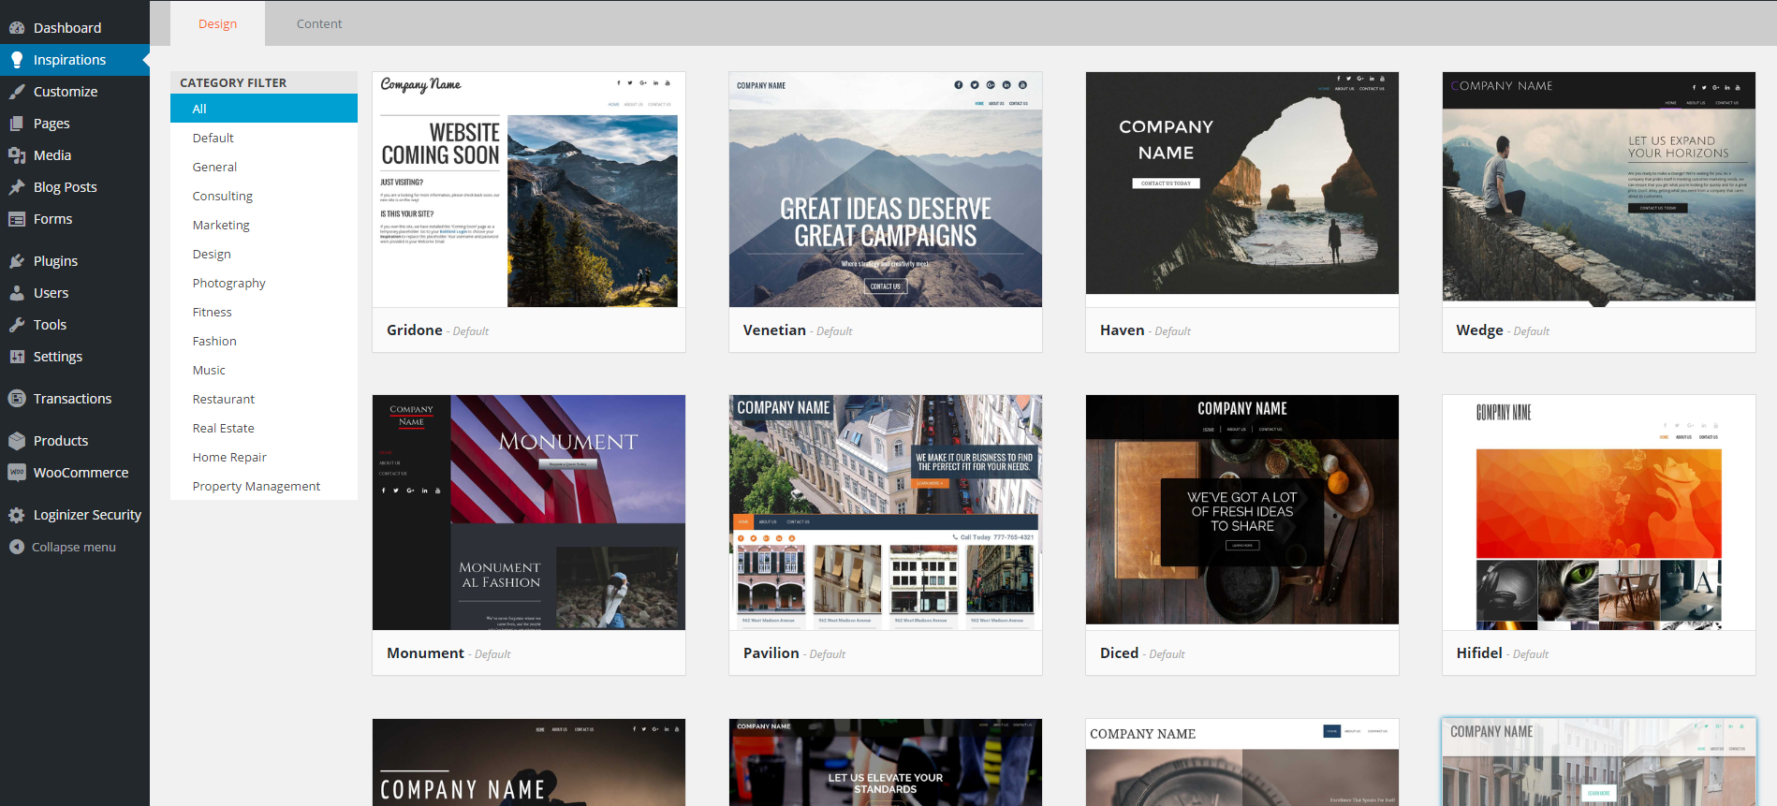Image resolution: width=1777 pixels, height=806 pixels.
Task: Filter themes by General category
Action: (264, 167)
